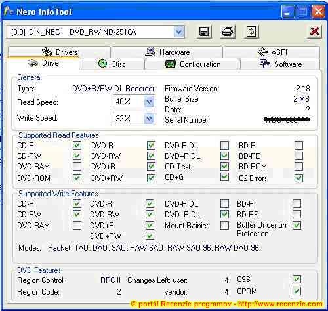Toggle CD-RW checkbox in Read Features
Screen dimensions: 328x311
[77, 155]
